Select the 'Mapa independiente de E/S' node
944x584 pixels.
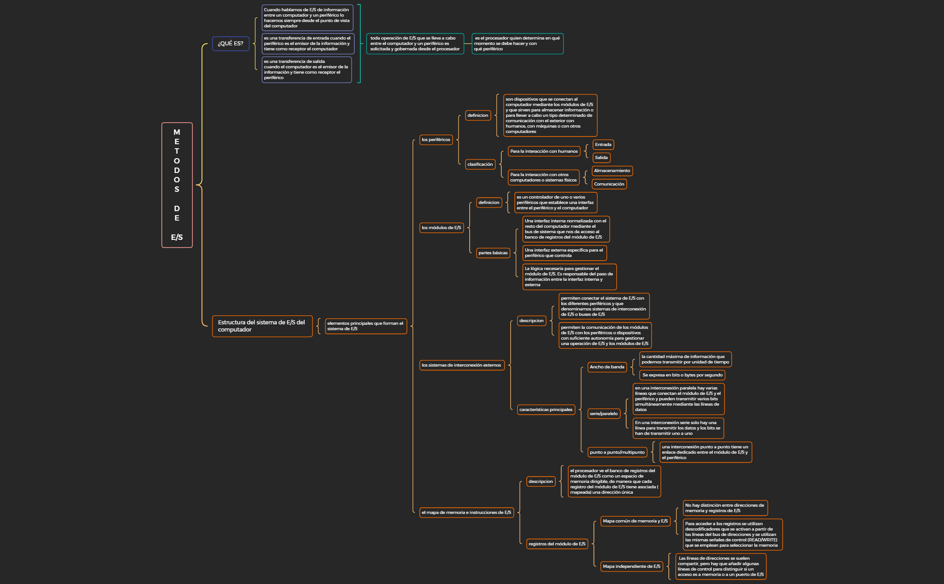pos(631,566)
